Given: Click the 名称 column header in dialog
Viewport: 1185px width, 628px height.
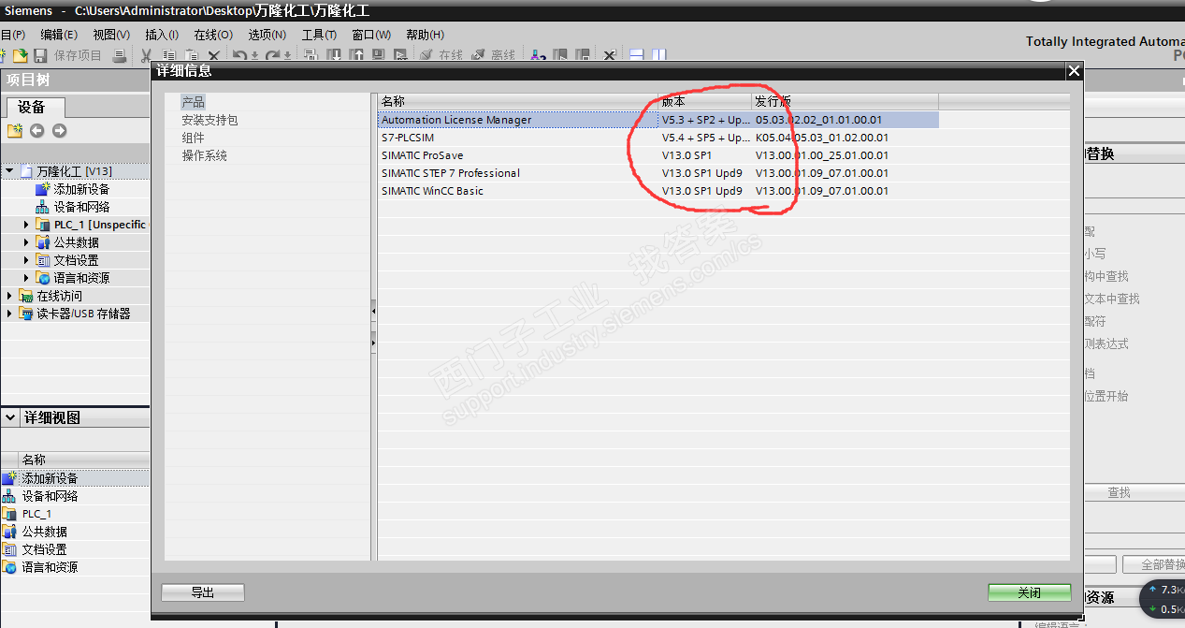Looking at the screenshot, I should pyautogui.click(x=518, y=101).
